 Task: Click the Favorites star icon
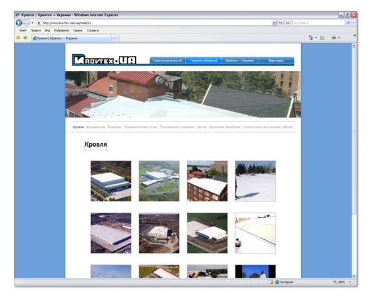pyautogui.click(x=18, y=38)
